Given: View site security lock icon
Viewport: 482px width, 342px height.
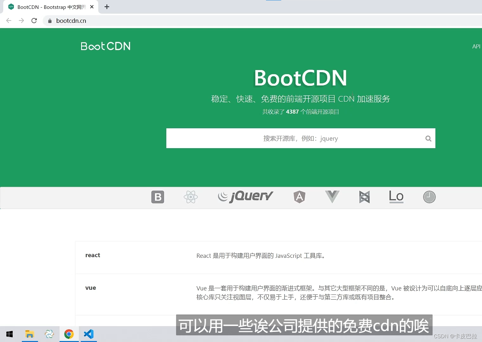Looking at the screenshot, I should [50, 21].
